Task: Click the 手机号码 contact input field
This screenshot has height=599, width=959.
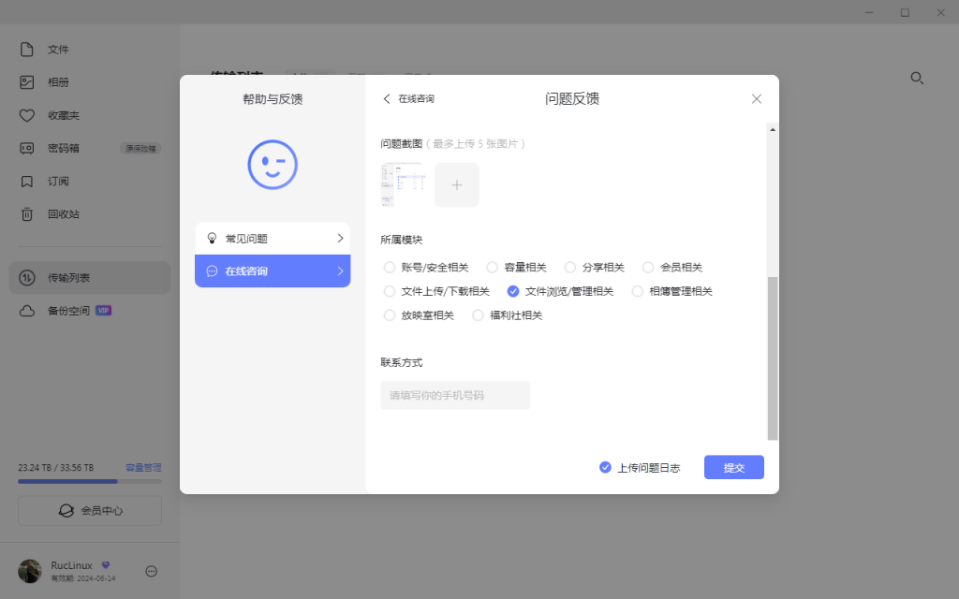Action: pos(455,395)
